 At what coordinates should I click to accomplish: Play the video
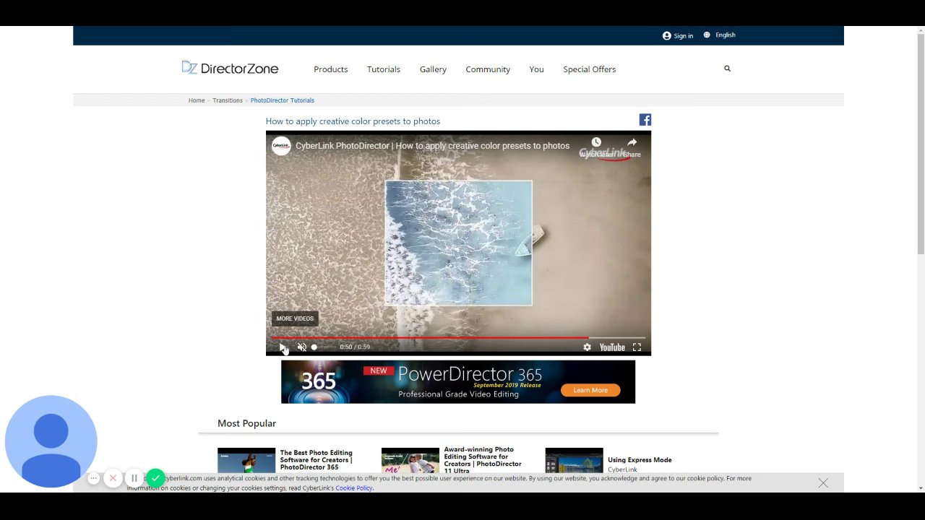[x=283, y=347]
